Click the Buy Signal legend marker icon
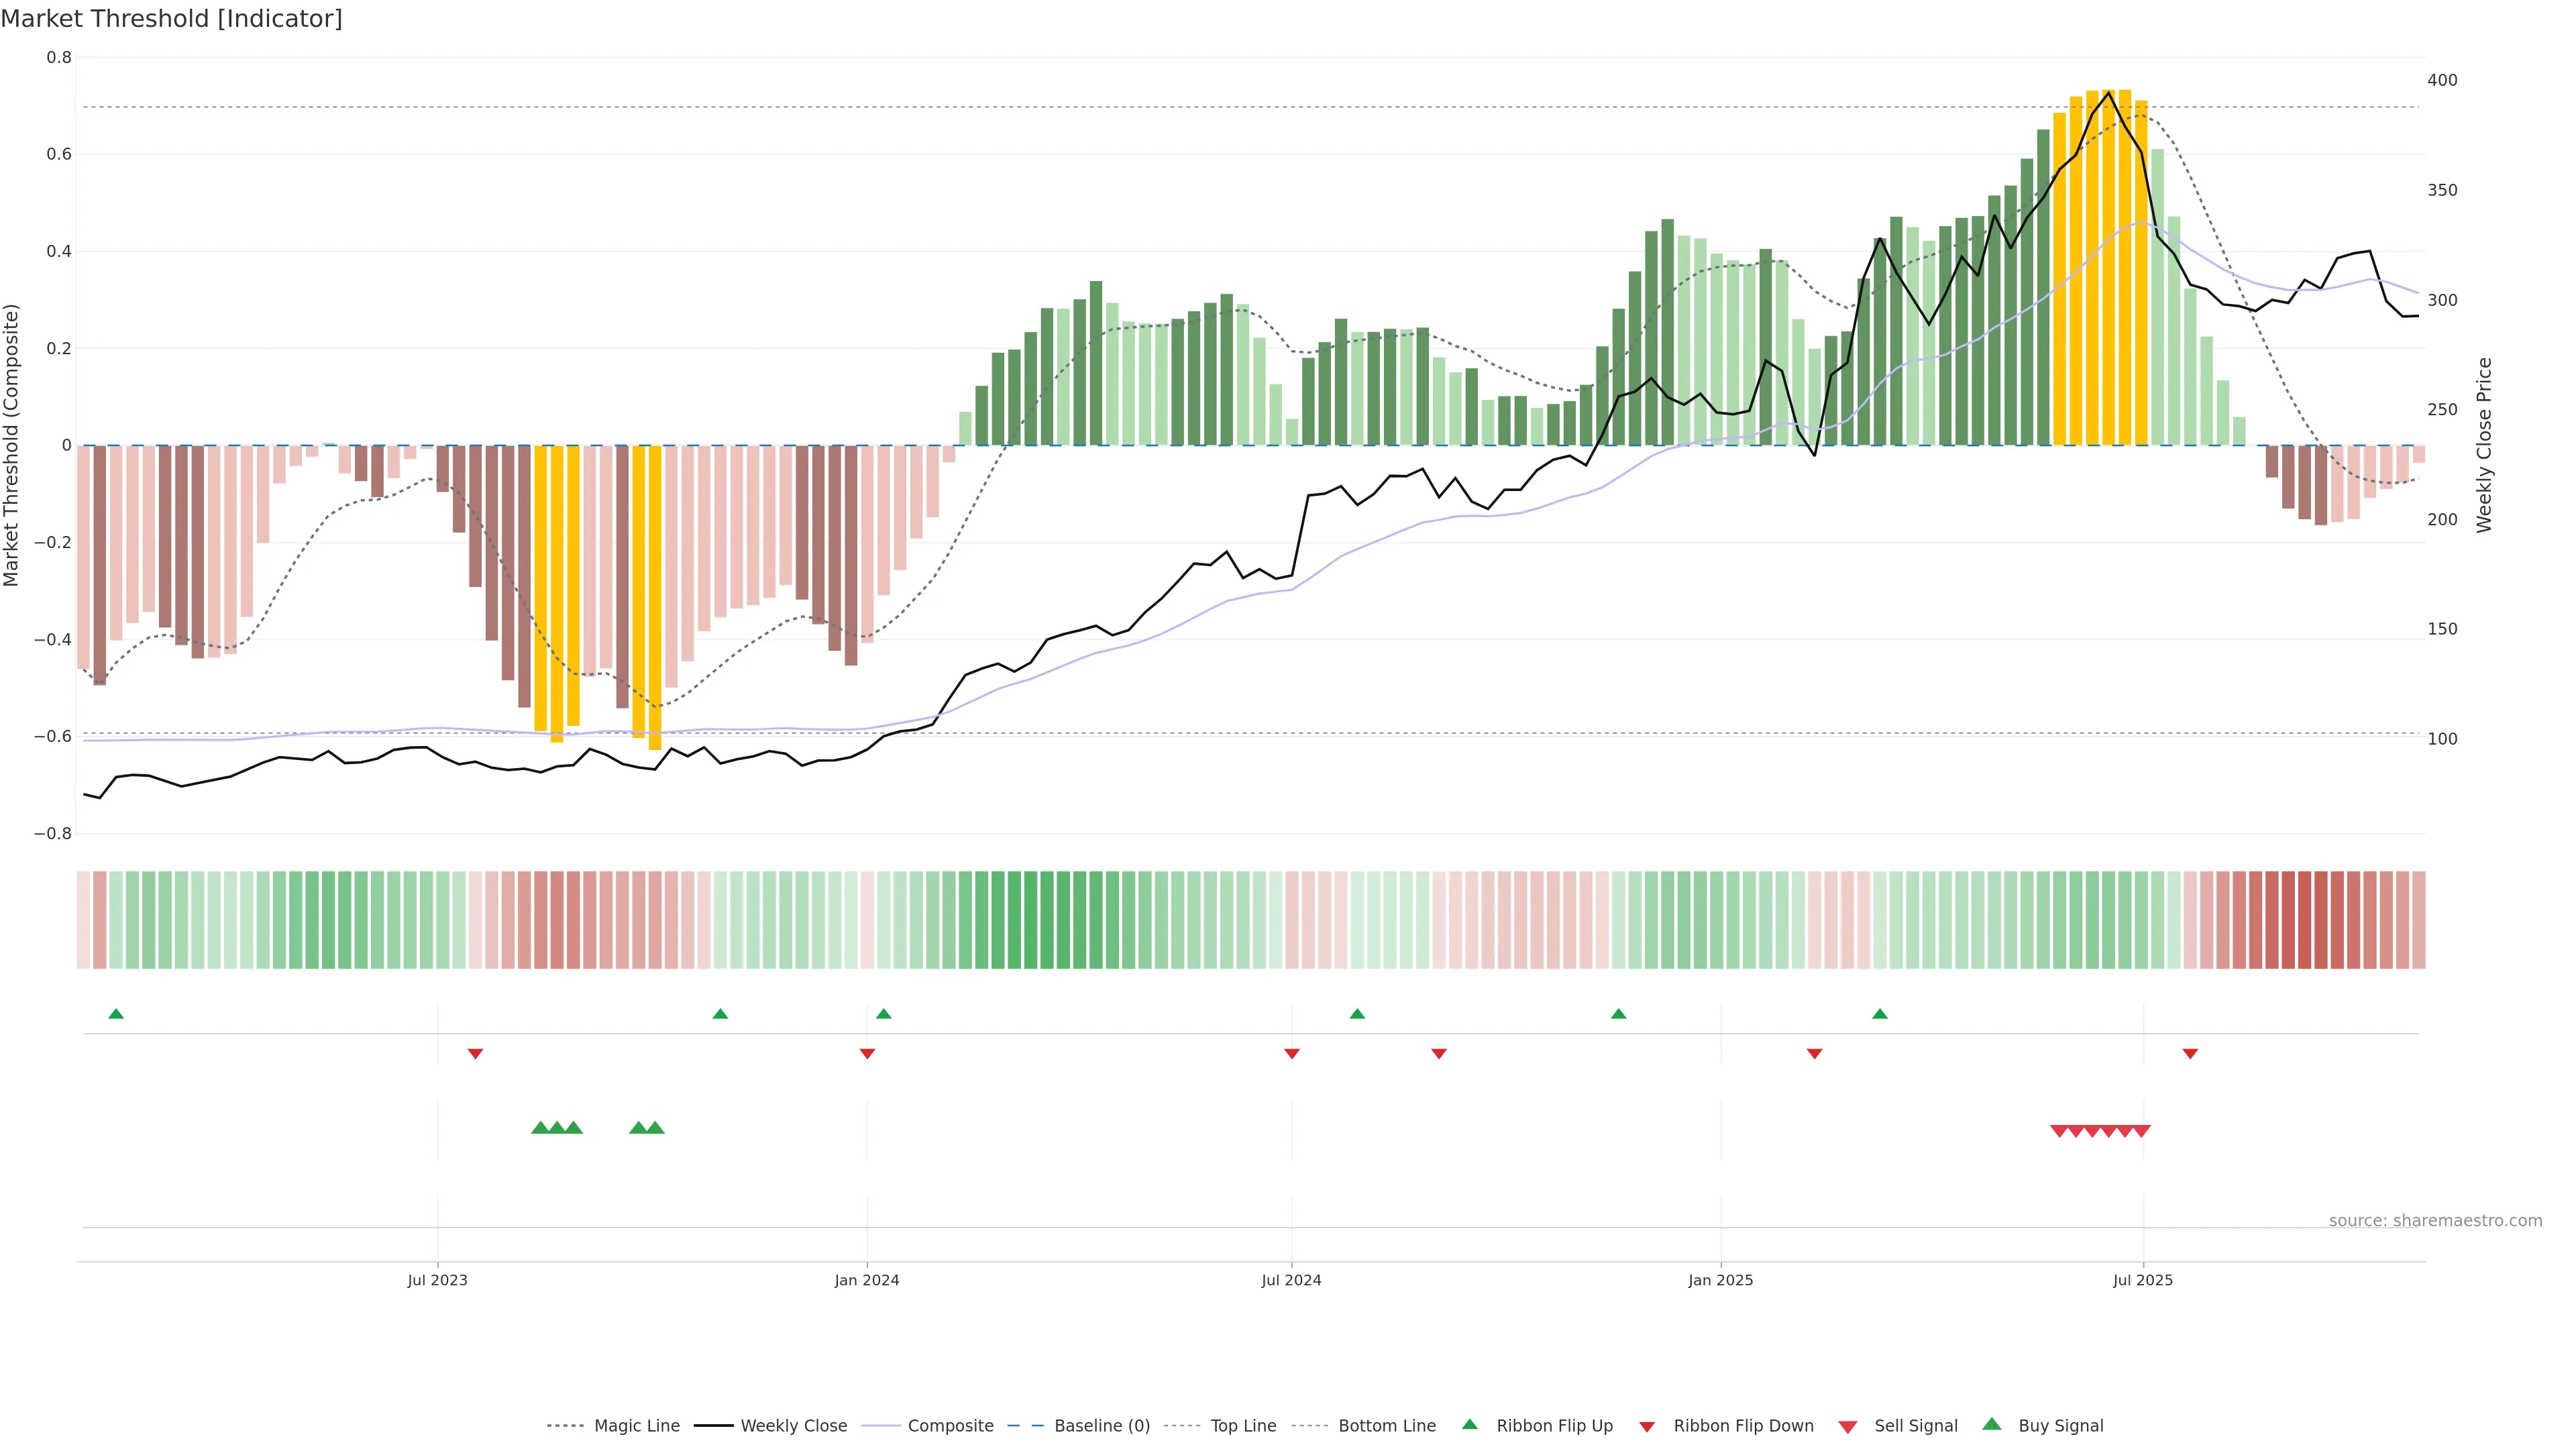Viewport: 2576px width, 1449px height. [1991, 1424]
